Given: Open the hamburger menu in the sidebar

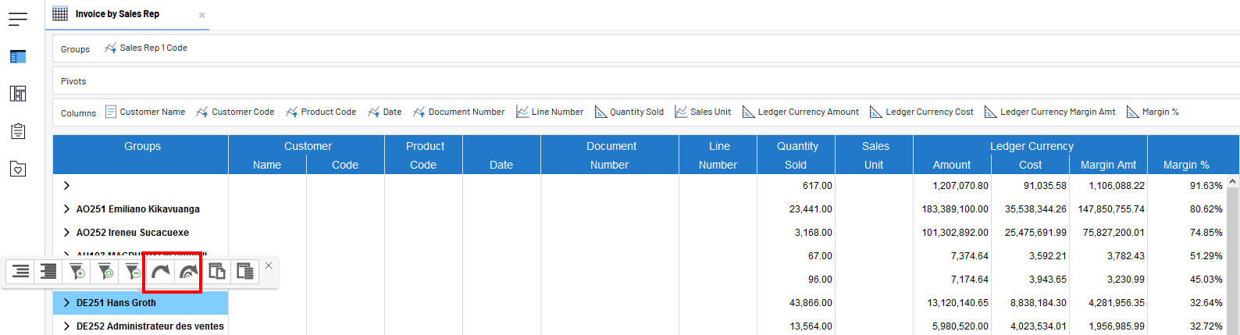Looking at the screenshot, I should tap(18, 20).
